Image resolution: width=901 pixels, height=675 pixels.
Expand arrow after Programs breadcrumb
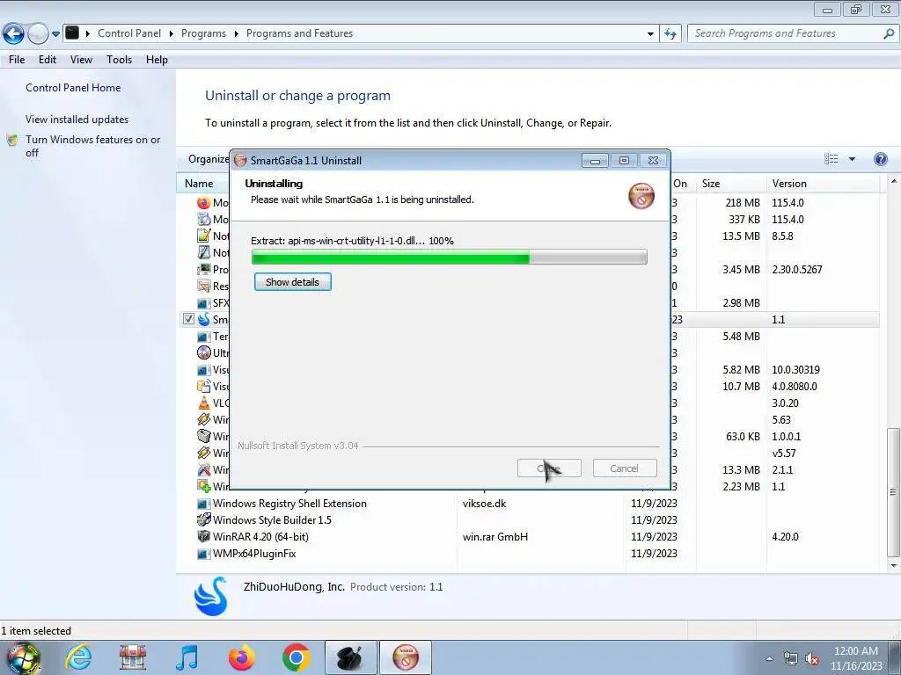point(236,34)
